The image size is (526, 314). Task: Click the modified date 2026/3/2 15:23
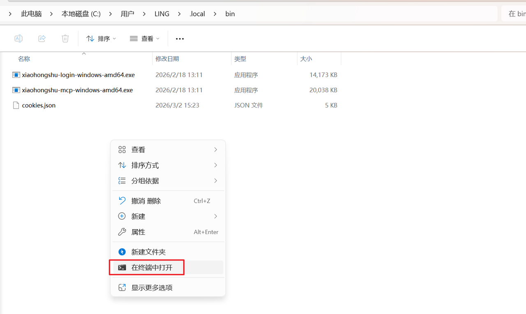177,105
